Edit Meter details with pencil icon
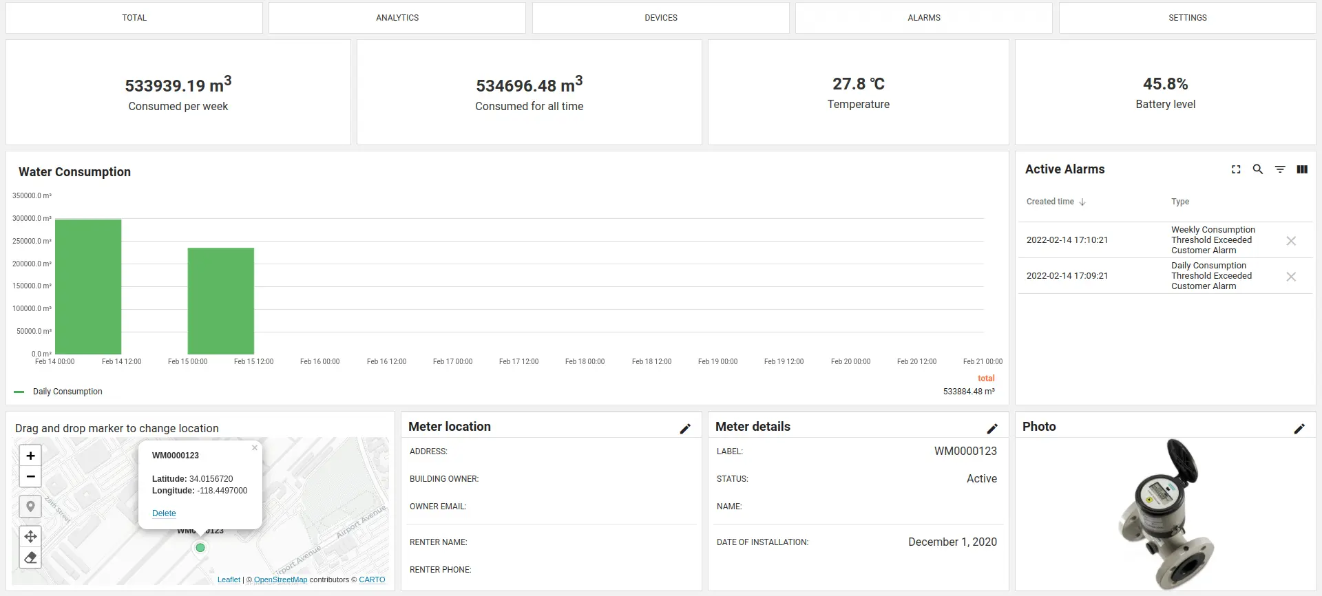The image size is (1322, 596). pos(992,429)
